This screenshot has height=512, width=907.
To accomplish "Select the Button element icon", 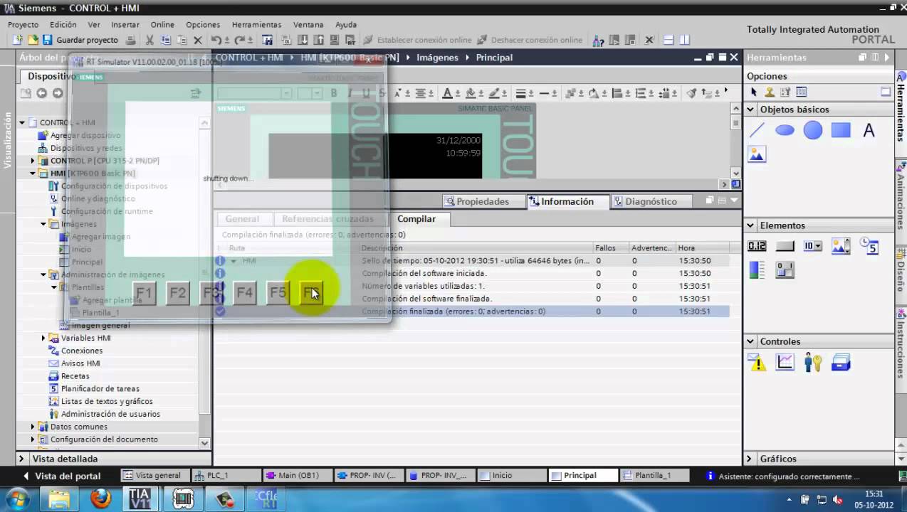I will pos(785,246).
